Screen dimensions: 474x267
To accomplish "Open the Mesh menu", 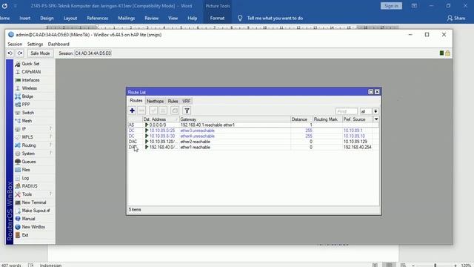I will 27,121.
